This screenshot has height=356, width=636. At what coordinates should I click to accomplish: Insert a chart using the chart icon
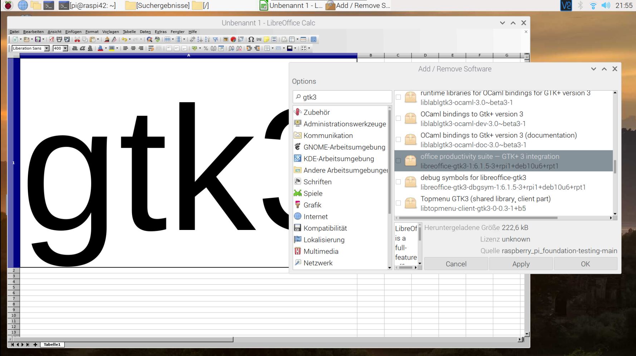[x=233, y=39]
